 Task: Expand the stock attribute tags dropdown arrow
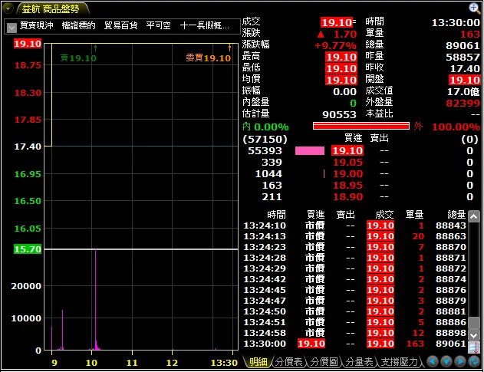coord(12,28)
